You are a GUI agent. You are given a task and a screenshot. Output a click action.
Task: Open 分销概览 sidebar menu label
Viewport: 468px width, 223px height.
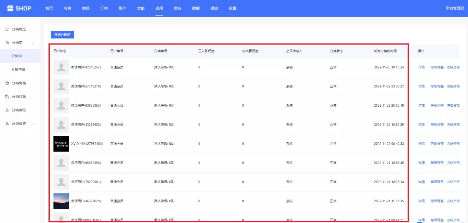[x=19, y=29]
